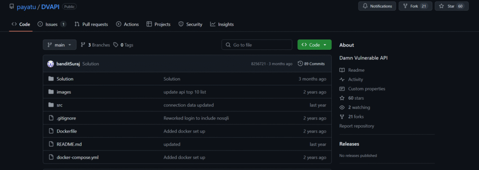Open 'connection data updated' commit
The width and height of the screenshot is (479, 170).
pyautogui.click(x=189, y=105)
